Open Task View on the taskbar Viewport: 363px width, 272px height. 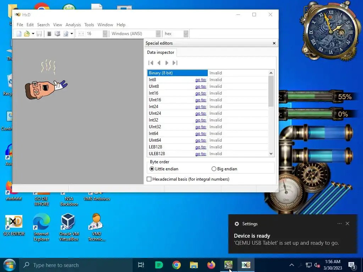click(141, 265)
